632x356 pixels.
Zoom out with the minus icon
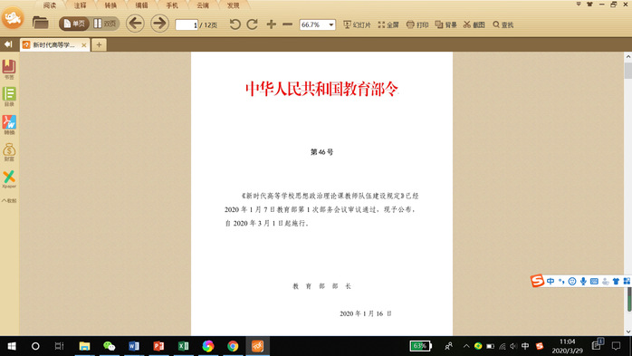coord(287,24)
